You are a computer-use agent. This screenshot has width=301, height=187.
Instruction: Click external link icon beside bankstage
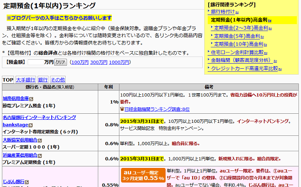coord(31,125)
